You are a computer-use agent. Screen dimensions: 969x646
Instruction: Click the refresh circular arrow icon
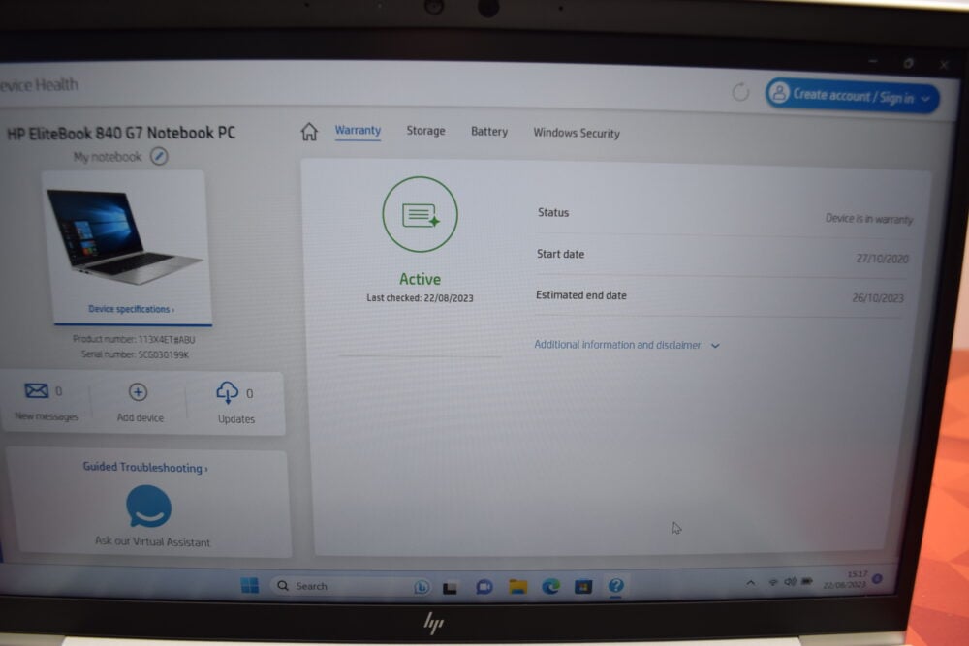pos(740,93)
